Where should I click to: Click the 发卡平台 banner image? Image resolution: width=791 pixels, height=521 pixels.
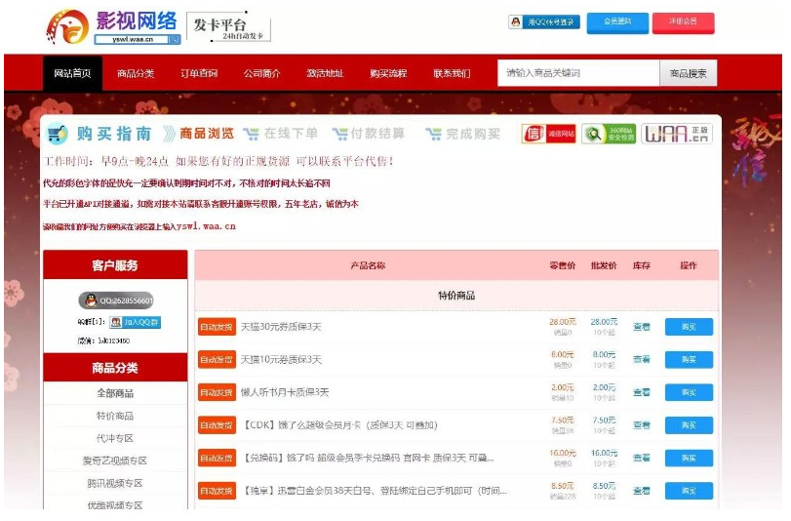click(x=229, y=27)
